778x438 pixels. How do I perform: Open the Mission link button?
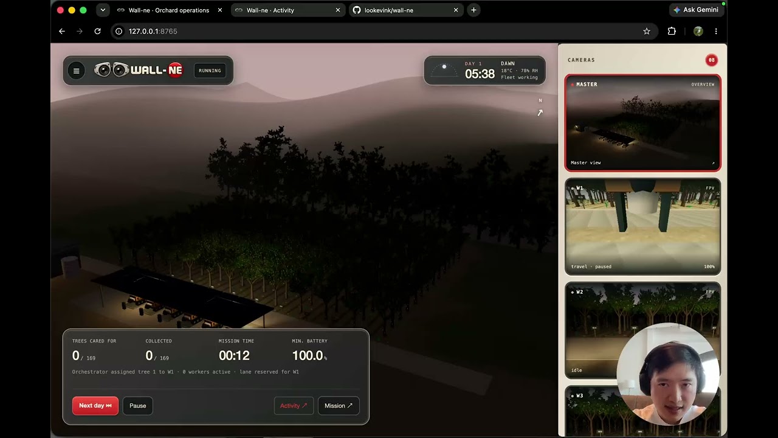pos(339,406)
